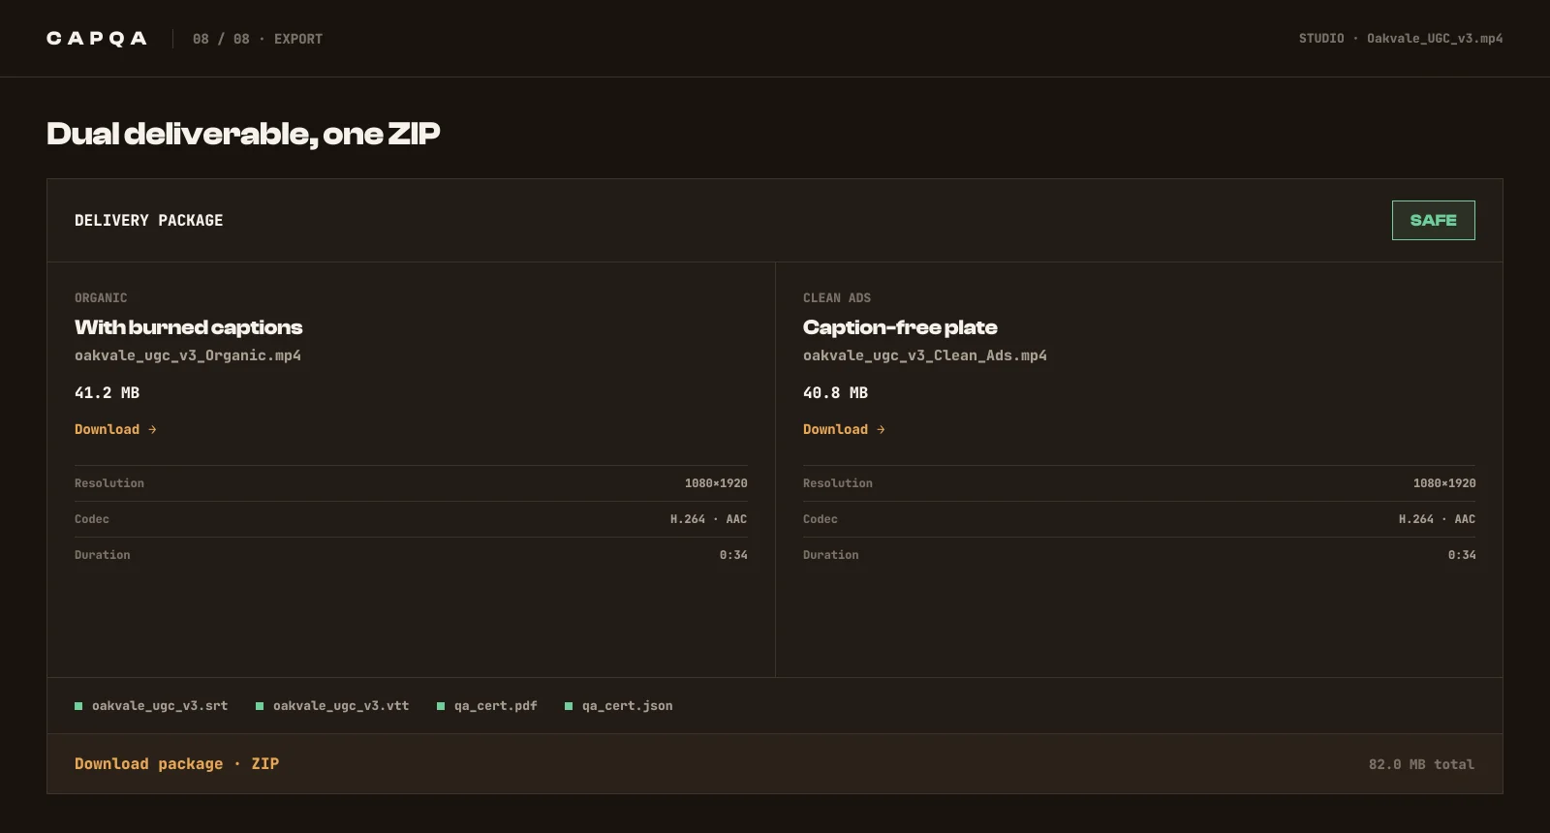The width and height of the screenshot is (1550, 833).
Task: Select the qa_cert.json file chip
Action: coord(619,706)
